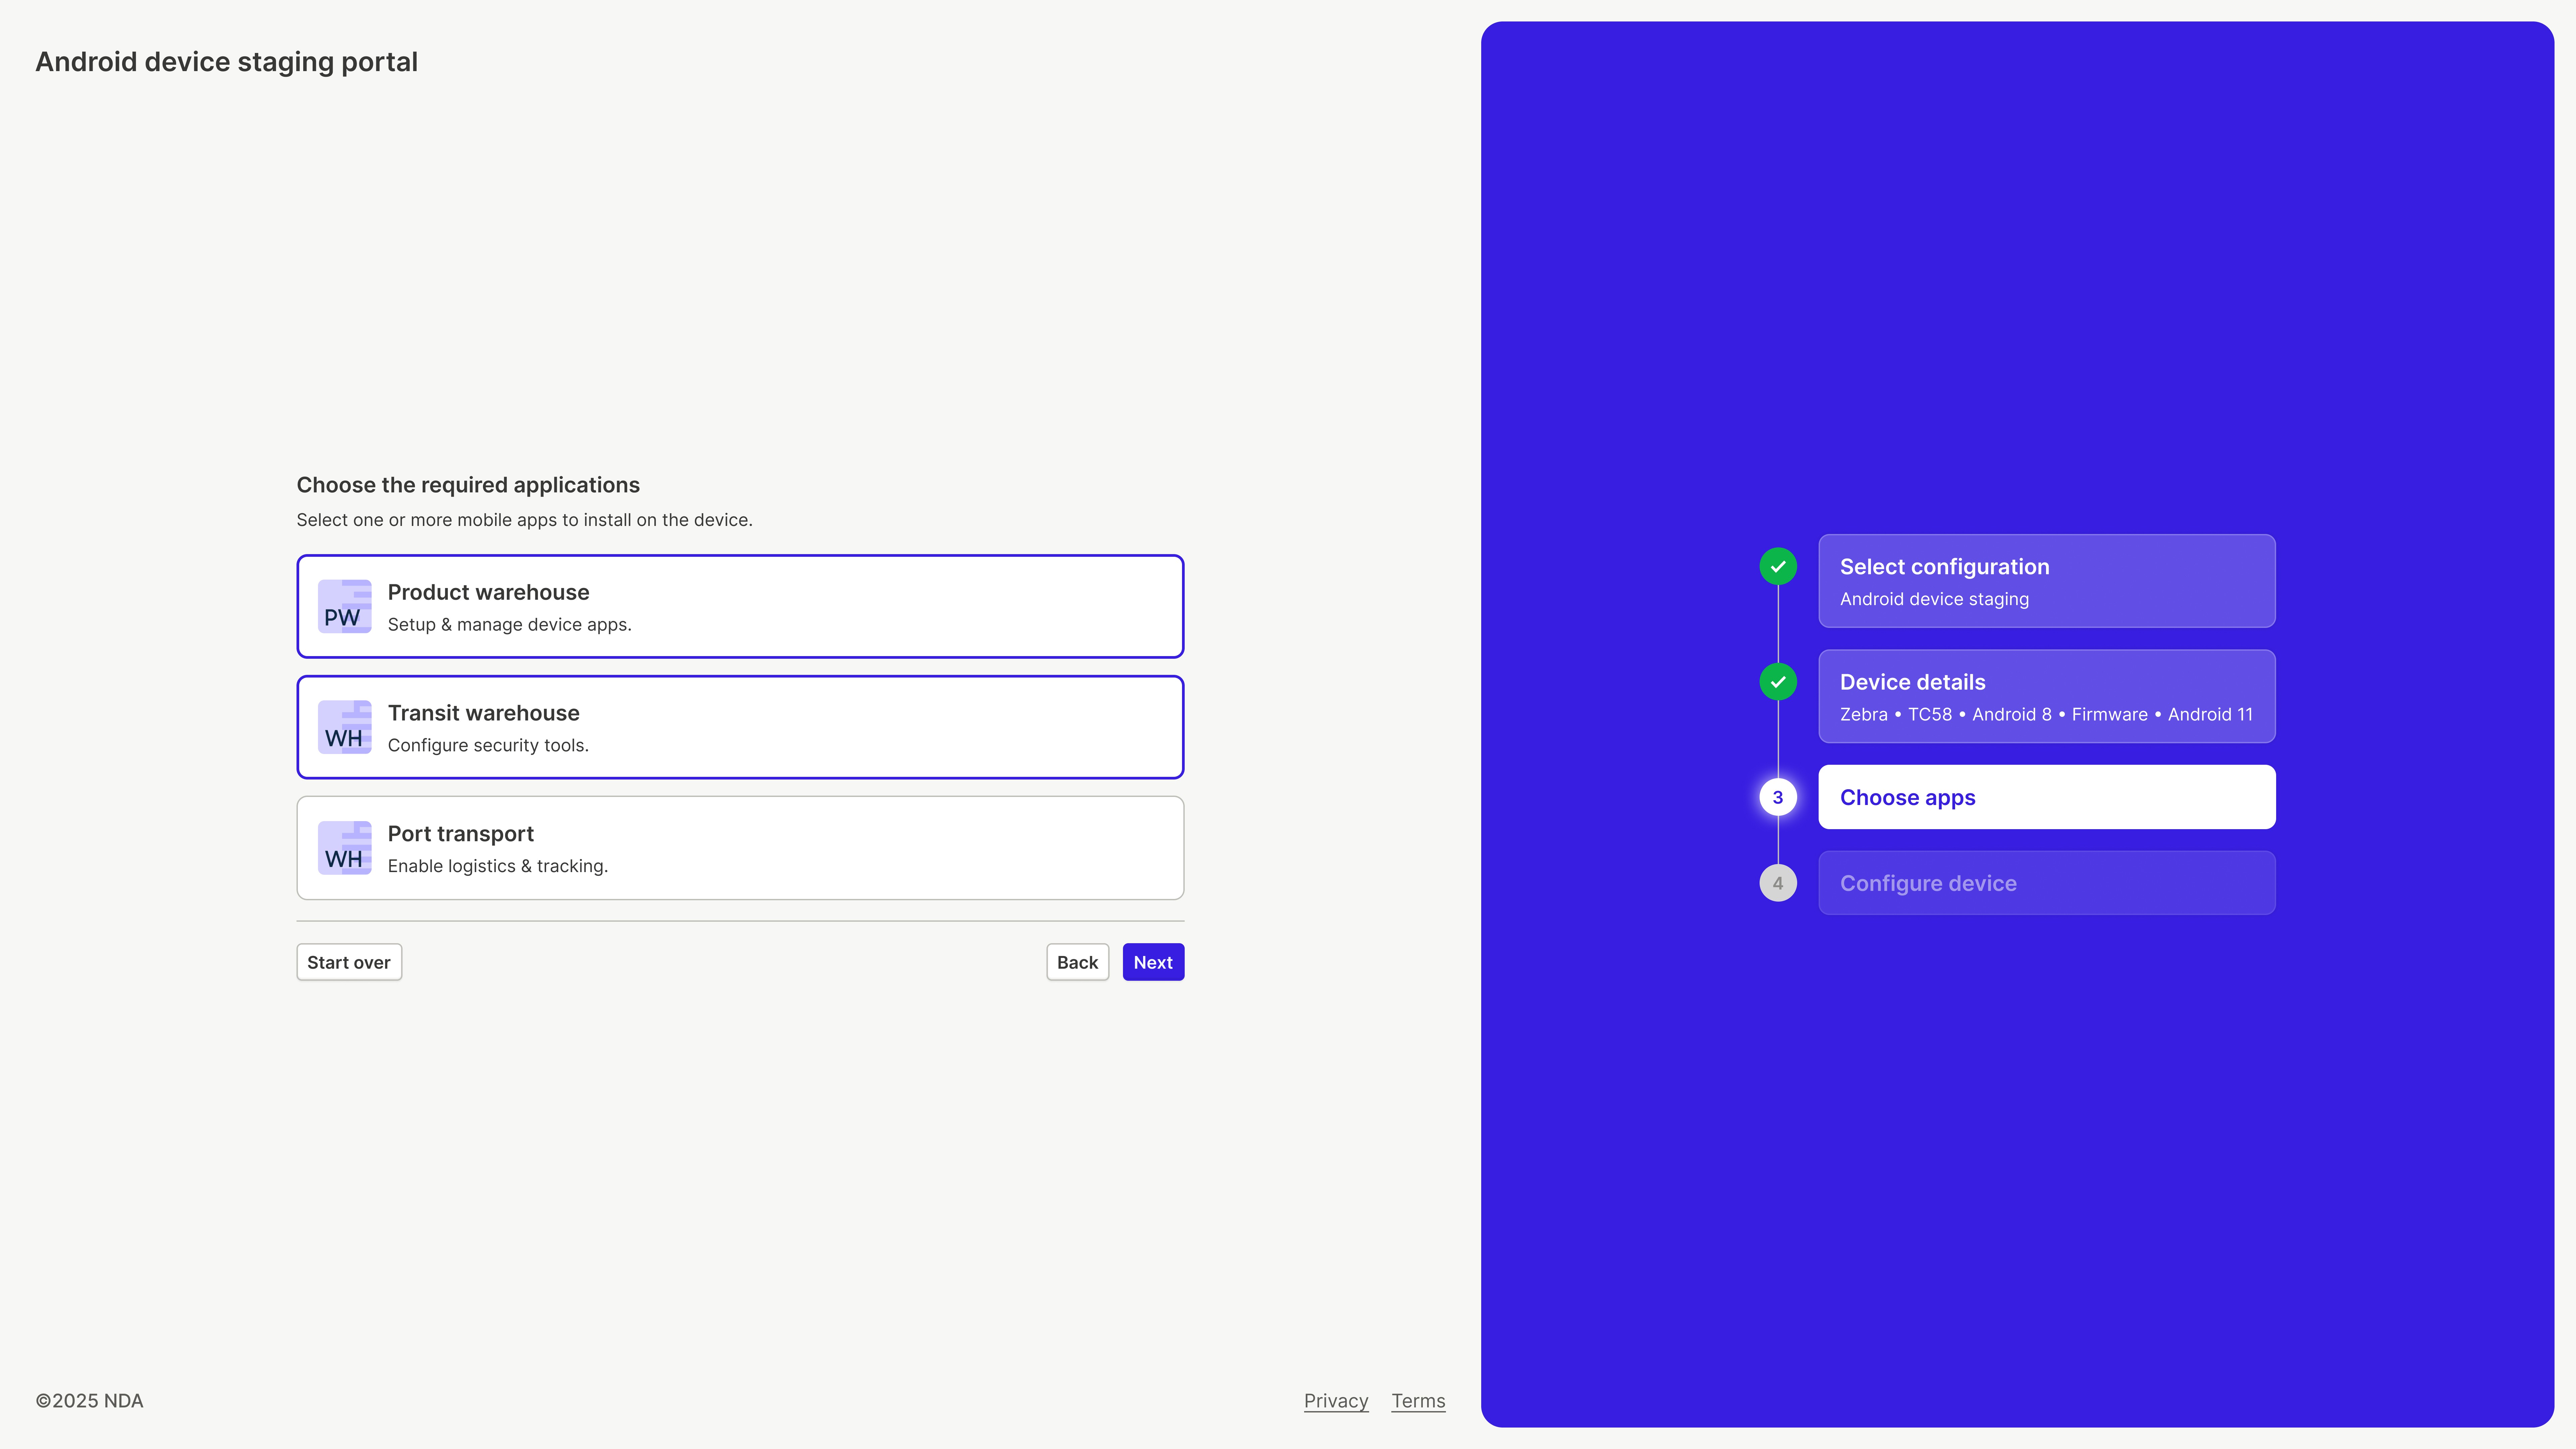This screenshot has width=2576, height=1449.
Task: Click the WH icon for Transit warehouse
Action: [x=344, y=727]
